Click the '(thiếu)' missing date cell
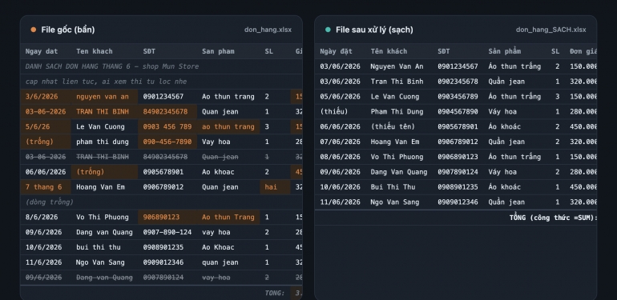Screen dimensions: 617x300 (333, 111)
